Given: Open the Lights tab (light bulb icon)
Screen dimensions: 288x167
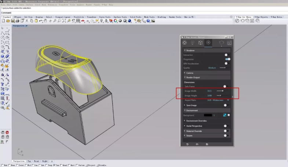Looking at the screenshot, I should 192,43.
